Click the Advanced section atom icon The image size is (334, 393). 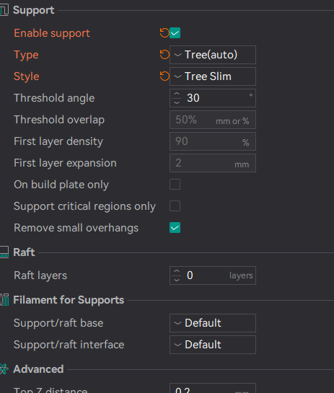coord(4,369)
